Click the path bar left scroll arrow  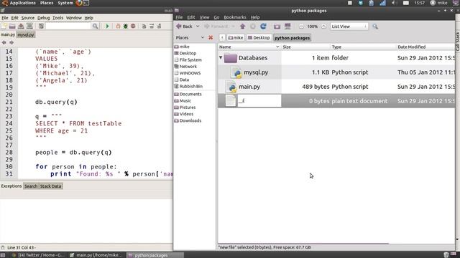[x=222, y=38]
